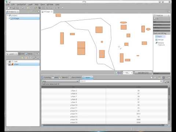Open the 'Any' attribute filter dropdown
176x132 pixels.
(60, 81)
